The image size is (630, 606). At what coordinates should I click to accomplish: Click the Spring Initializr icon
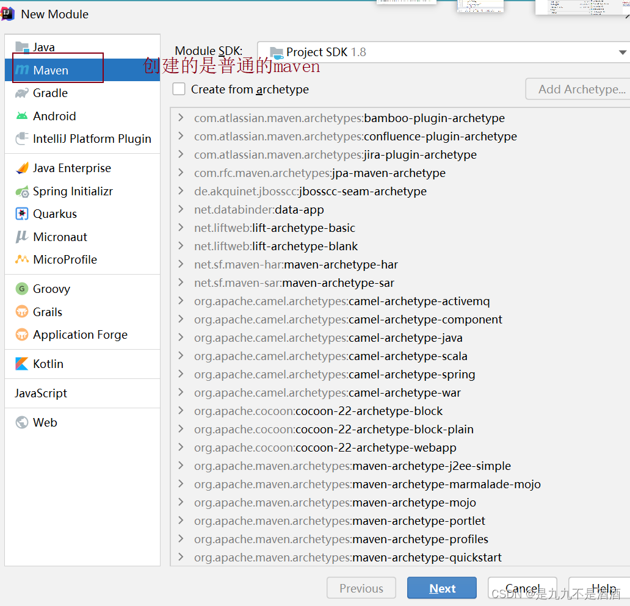[22, 191]
